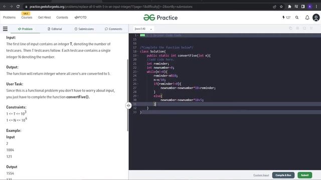Click the example input value 1004
The image size is (321, 180).
pyautogui.click(x=10, y=150)
